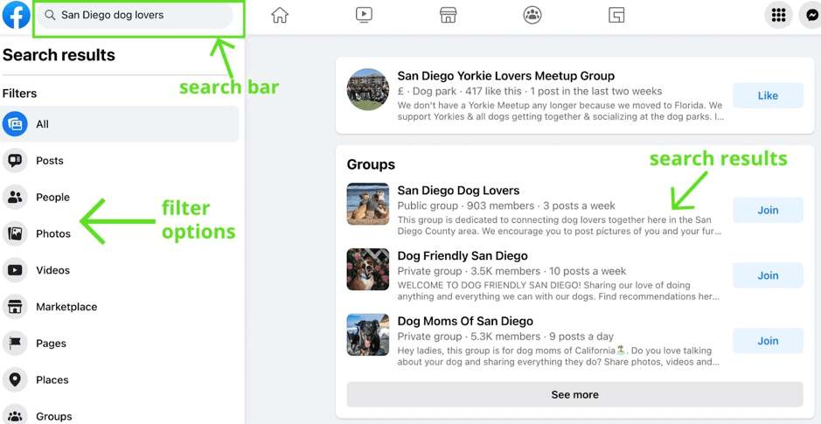Filter results by Posts
This screenshot has width=821, height=424.
50,161
